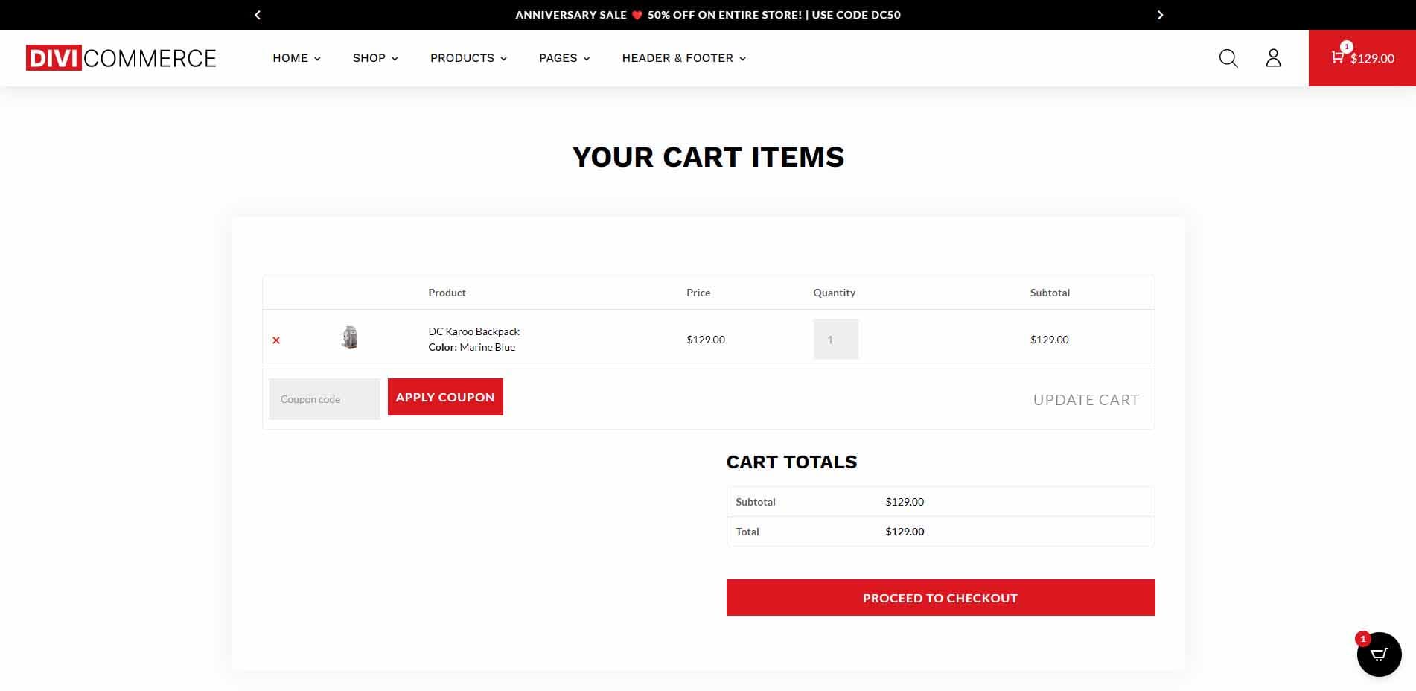This screenshot has width=1416, height=691.
Task: Click the DIVI Commerce logo
Action: (x=121, y=57)
